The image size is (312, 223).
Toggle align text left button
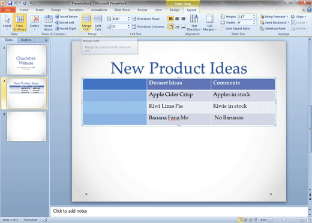(170, 19)
